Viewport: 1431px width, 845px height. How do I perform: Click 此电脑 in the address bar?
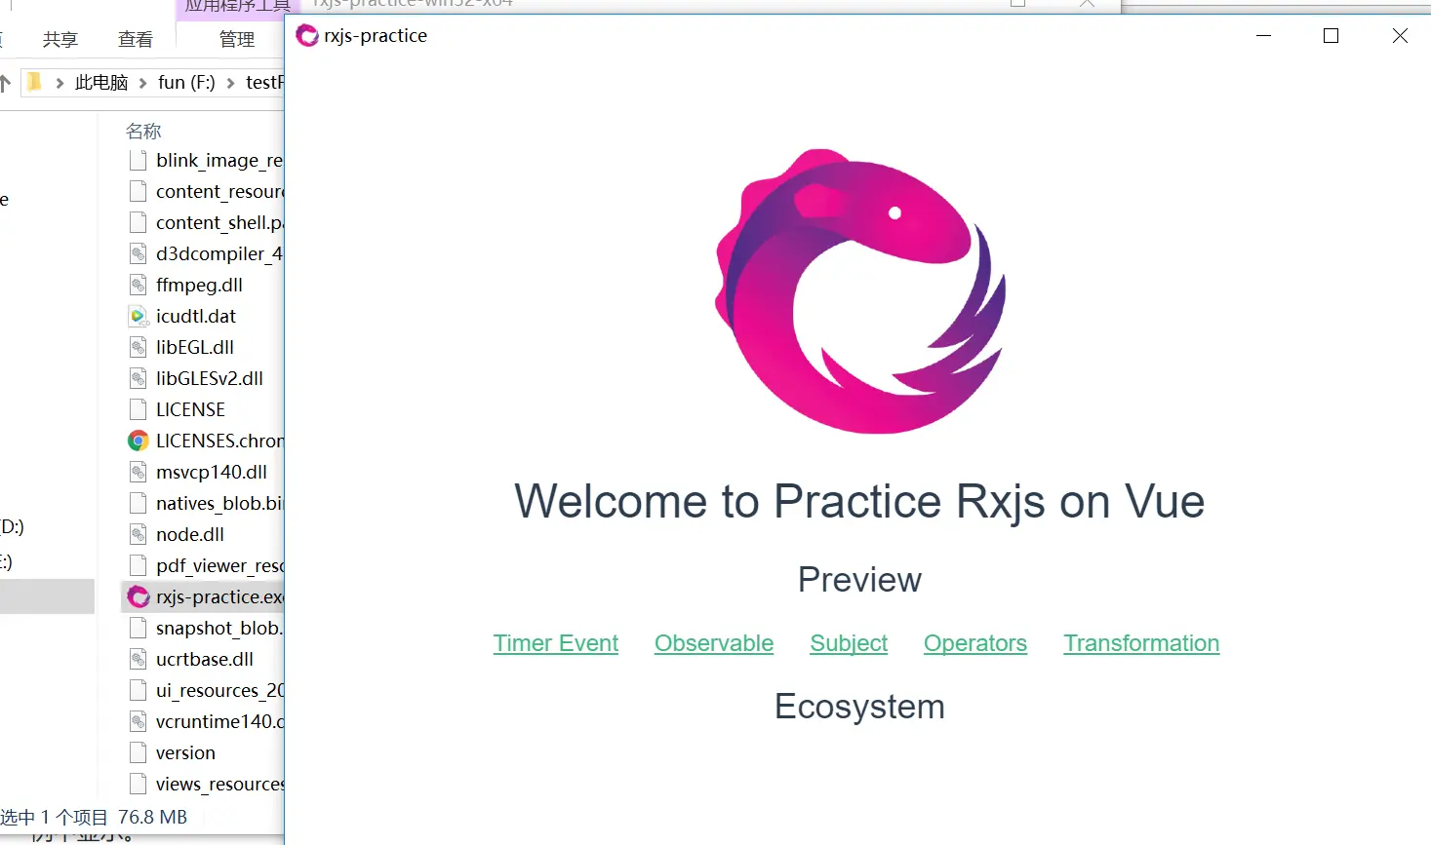click(101, 83)
